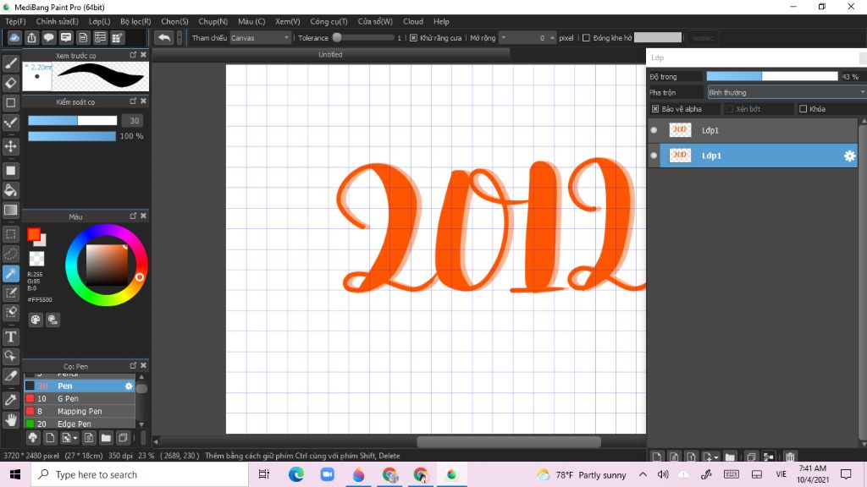The height and width of the screenshot is (487, 867).
Task: Open Tham chiếu Canvas dropdown
Action: click(260, 37)
